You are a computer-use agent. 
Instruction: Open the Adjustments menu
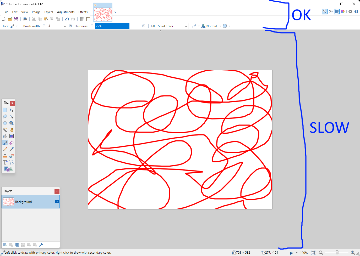pyautogui.click(x=66, y=12)
